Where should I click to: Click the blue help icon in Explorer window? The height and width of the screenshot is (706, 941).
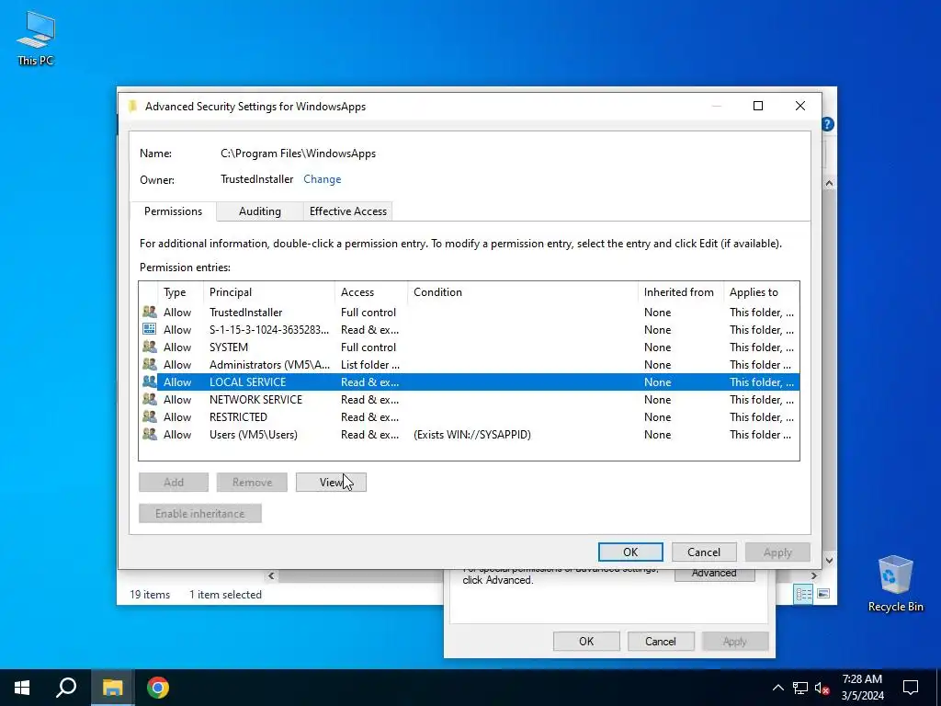[x=828, y=124]
